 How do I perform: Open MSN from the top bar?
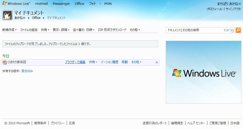coord(108,4)
